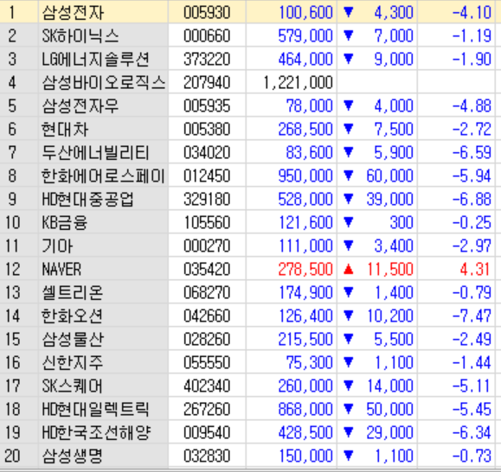Click the change amount 14,000
Viewport: 501px width, 472px height.
[389, 386]
